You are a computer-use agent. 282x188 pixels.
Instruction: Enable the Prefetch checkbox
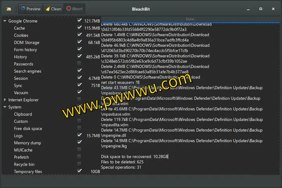(x=79, y=156)
